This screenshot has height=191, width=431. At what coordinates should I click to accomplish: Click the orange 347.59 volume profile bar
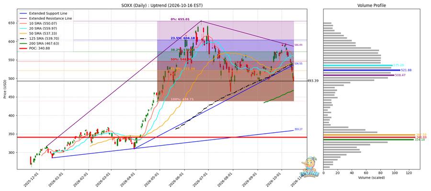(x=369, y=135)
